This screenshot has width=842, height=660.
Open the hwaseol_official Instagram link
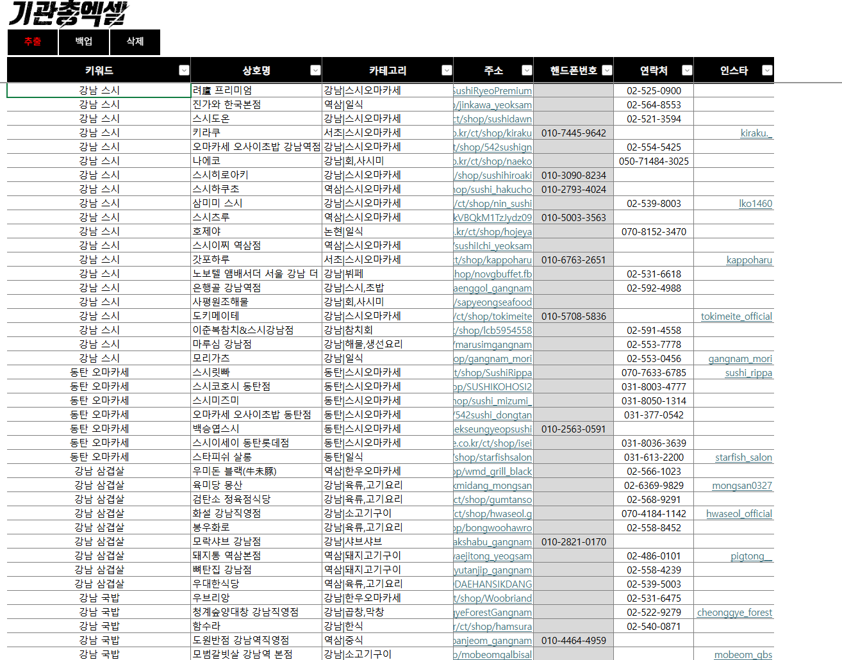(739, 514)
